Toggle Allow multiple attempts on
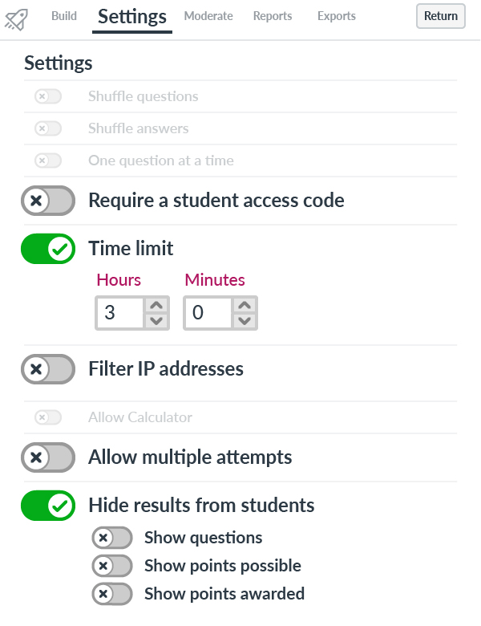Screen dimensions: 481x626 (x=48, y=457)
